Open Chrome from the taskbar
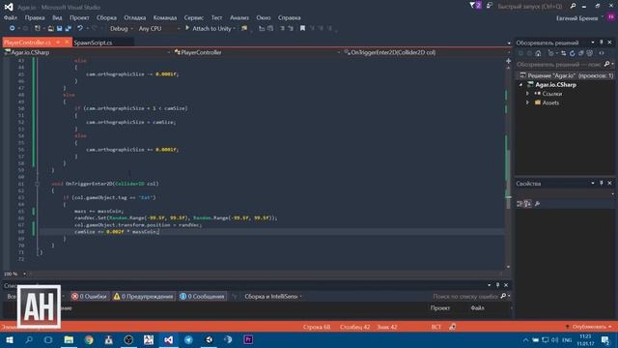This screenshot has height=348, width=618. coord(89,339)
